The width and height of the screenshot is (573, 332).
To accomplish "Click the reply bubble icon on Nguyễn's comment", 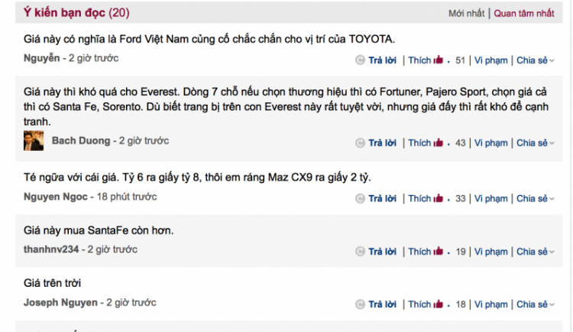I will [x=360, y=60].
